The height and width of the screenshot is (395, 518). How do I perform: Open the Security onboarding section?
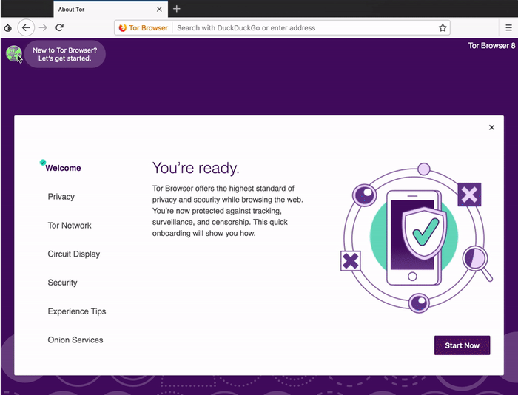62,283
